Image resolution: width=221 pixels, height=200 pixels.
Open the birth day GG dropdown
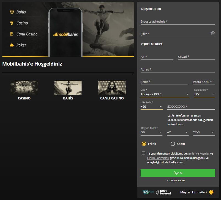click(151, 132)
